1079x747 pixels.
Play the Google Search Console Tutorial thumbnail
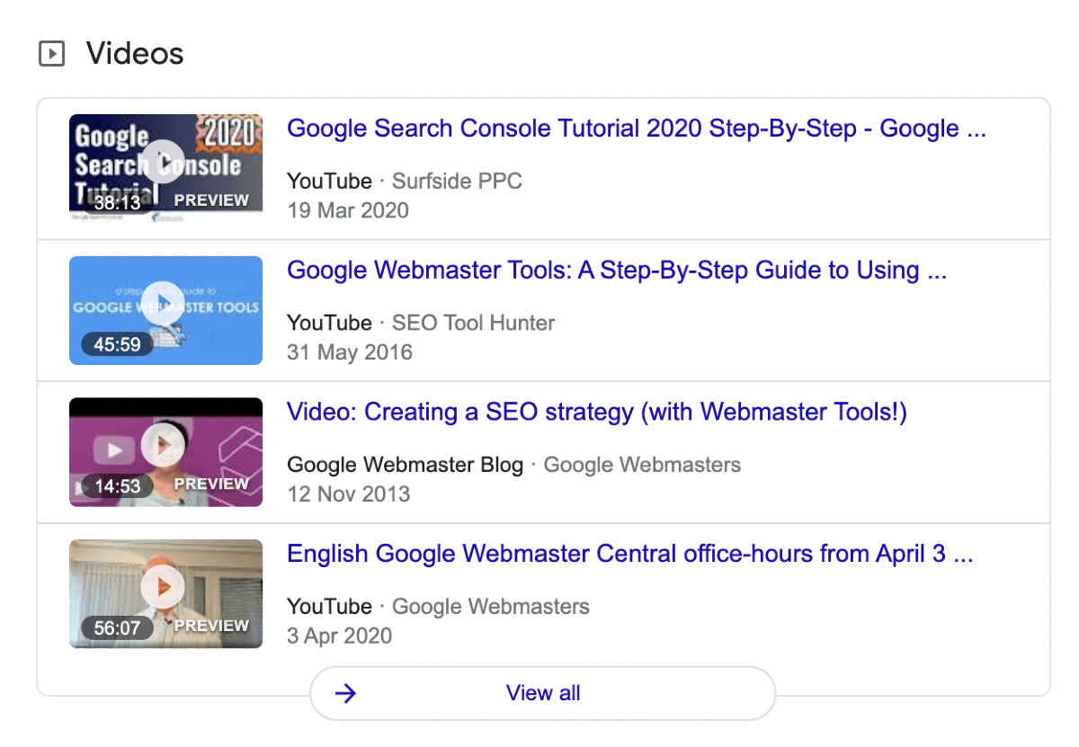(x=165, y=162)
